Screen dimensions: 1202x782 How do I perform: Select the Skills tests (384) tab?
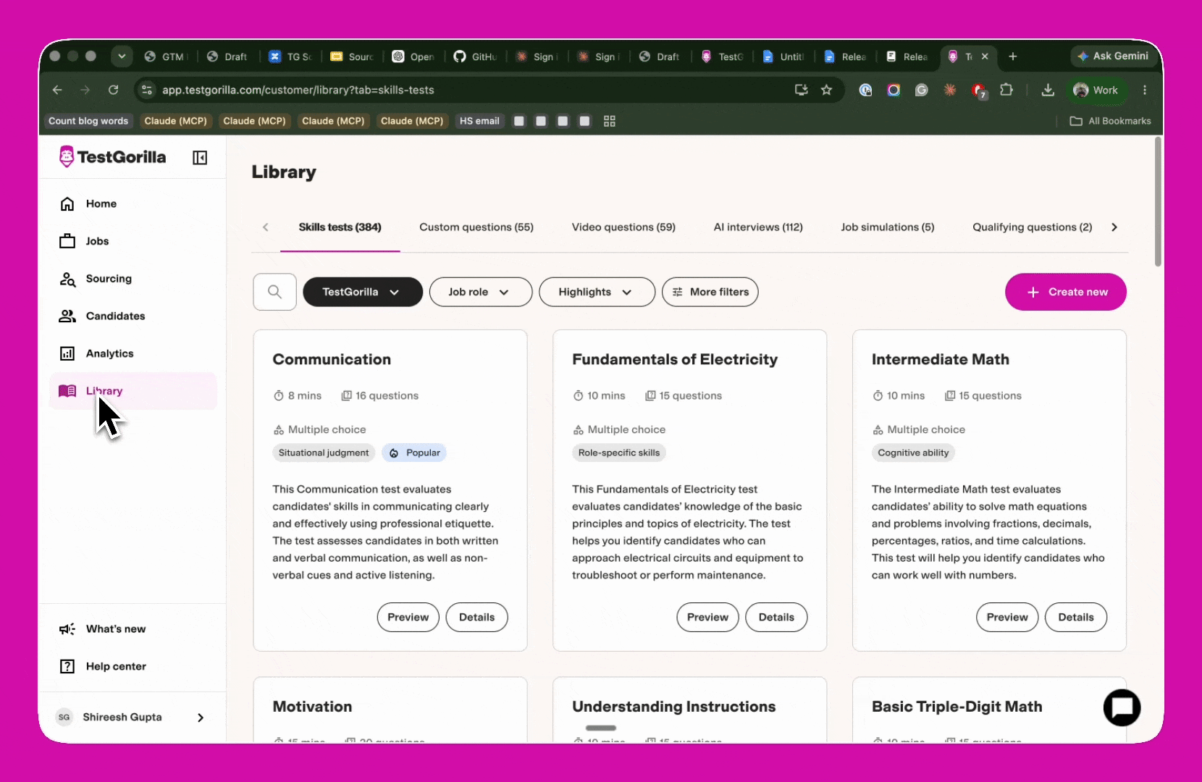[340, 227]
